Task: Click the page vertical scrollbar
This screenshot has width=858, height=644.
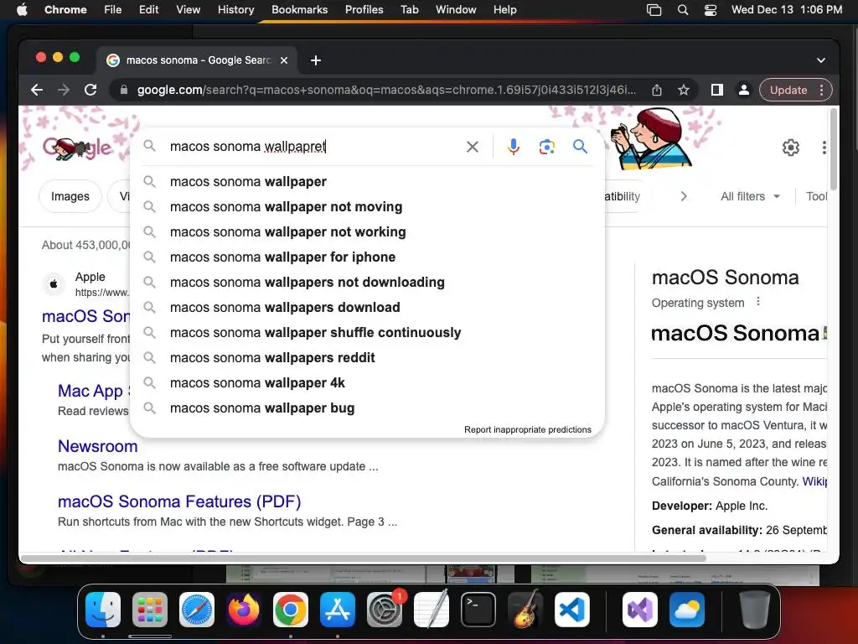Action: coord(834,149)
